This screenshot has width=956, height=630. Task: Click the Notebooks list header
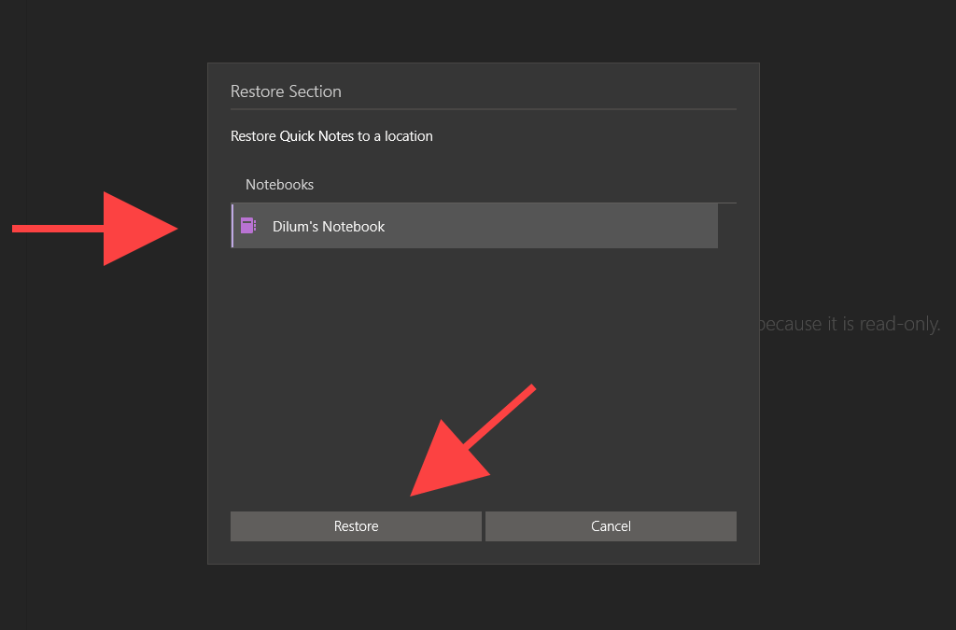pos(279,185)
